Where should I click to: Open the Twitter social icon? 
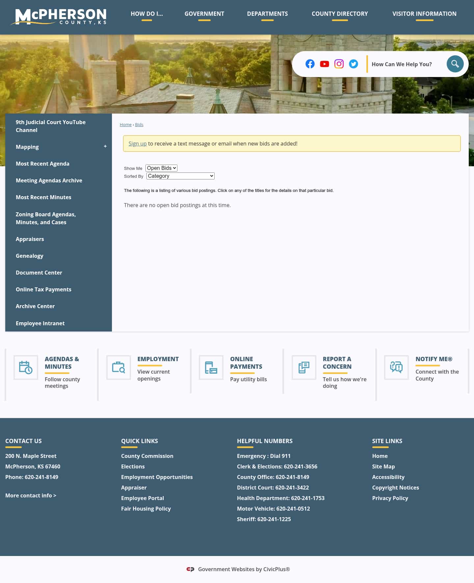pyautogui.click(x=353, y=64)
